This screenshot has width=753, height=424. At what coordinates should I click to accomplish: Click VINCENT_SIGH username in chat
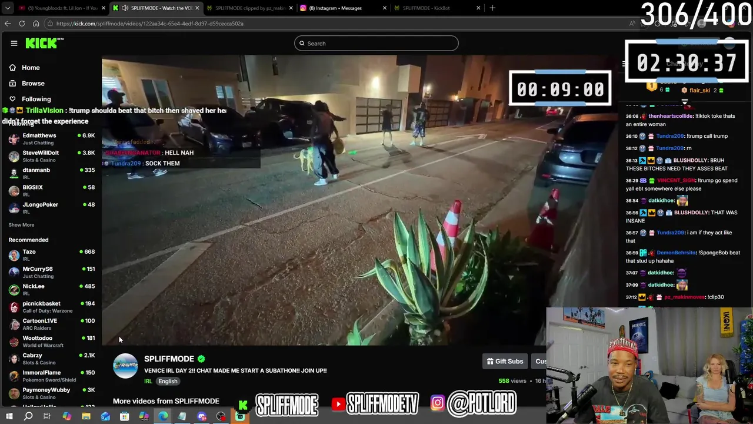(x=676, y=180)
